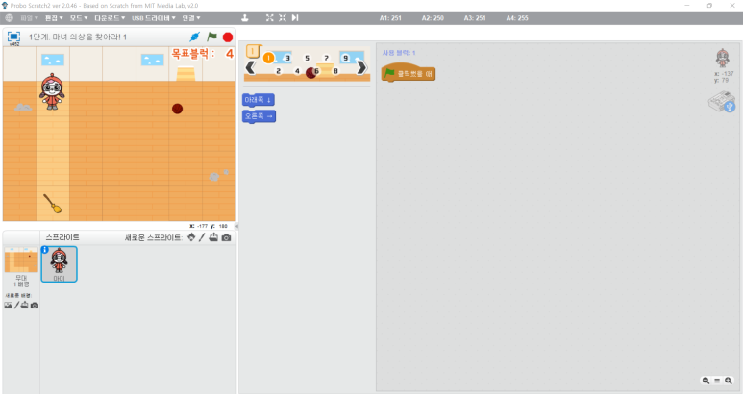This screenshot has height=394, width=743.
Task: Click the A4: 255 sensor reading
Action: [517, 18]
